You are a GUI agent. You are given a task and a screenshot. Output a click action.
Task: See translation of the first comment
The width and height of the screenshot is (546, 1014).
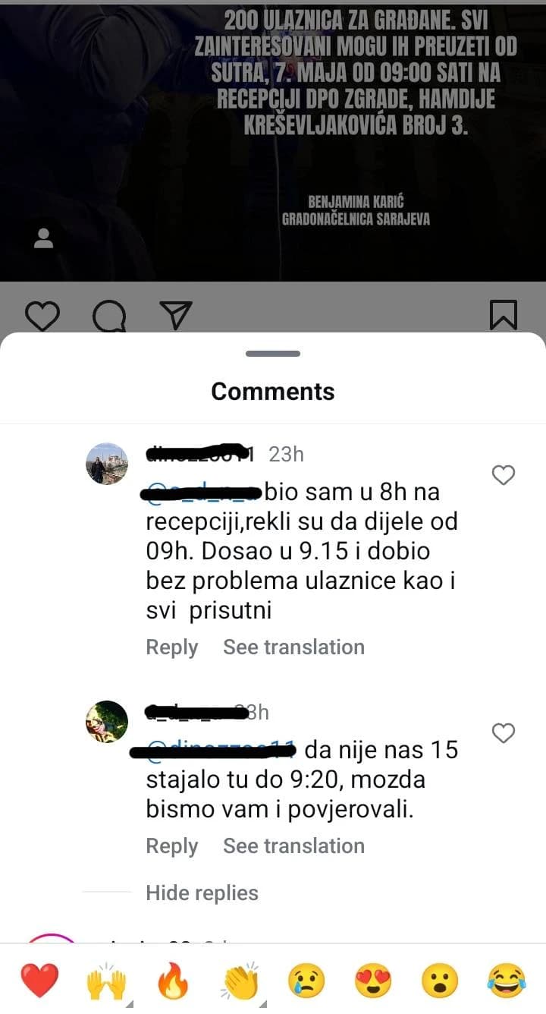(x=293, y=647)
